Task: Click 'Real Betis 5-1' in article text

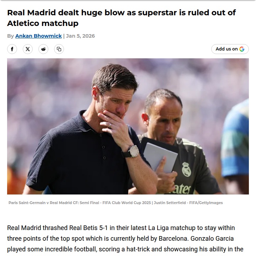Action: (89, 228)
